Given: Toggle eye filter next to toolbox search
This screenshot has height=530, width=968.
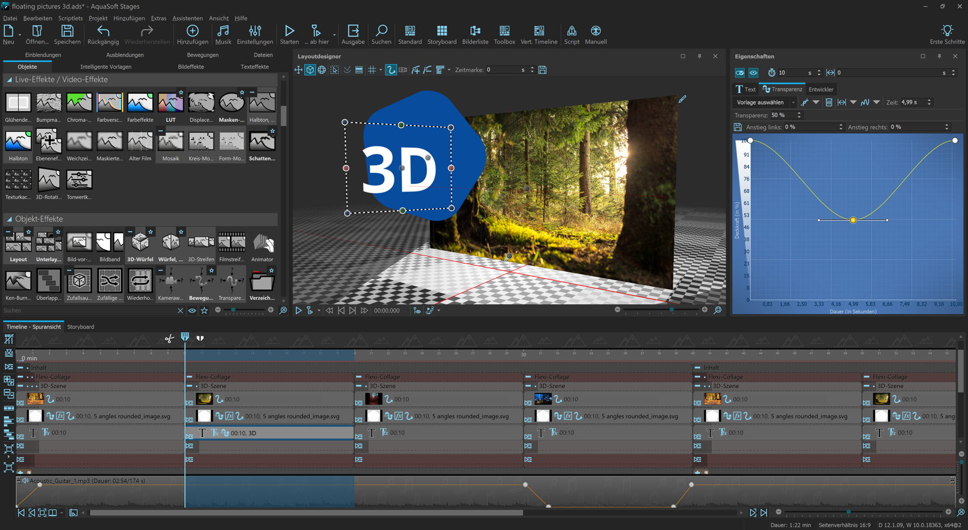Looking at the screenshot, I should pos(192,310).
